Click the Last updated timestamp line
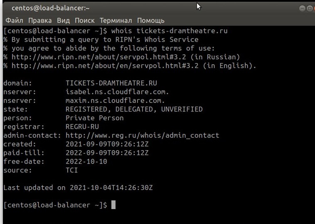This screenshot has height=224, width=315. (78, 187)
